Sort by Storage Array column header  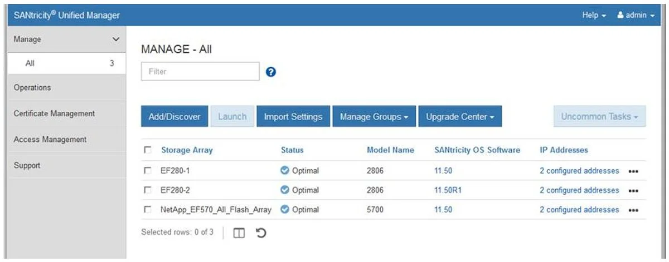[187, 150]
